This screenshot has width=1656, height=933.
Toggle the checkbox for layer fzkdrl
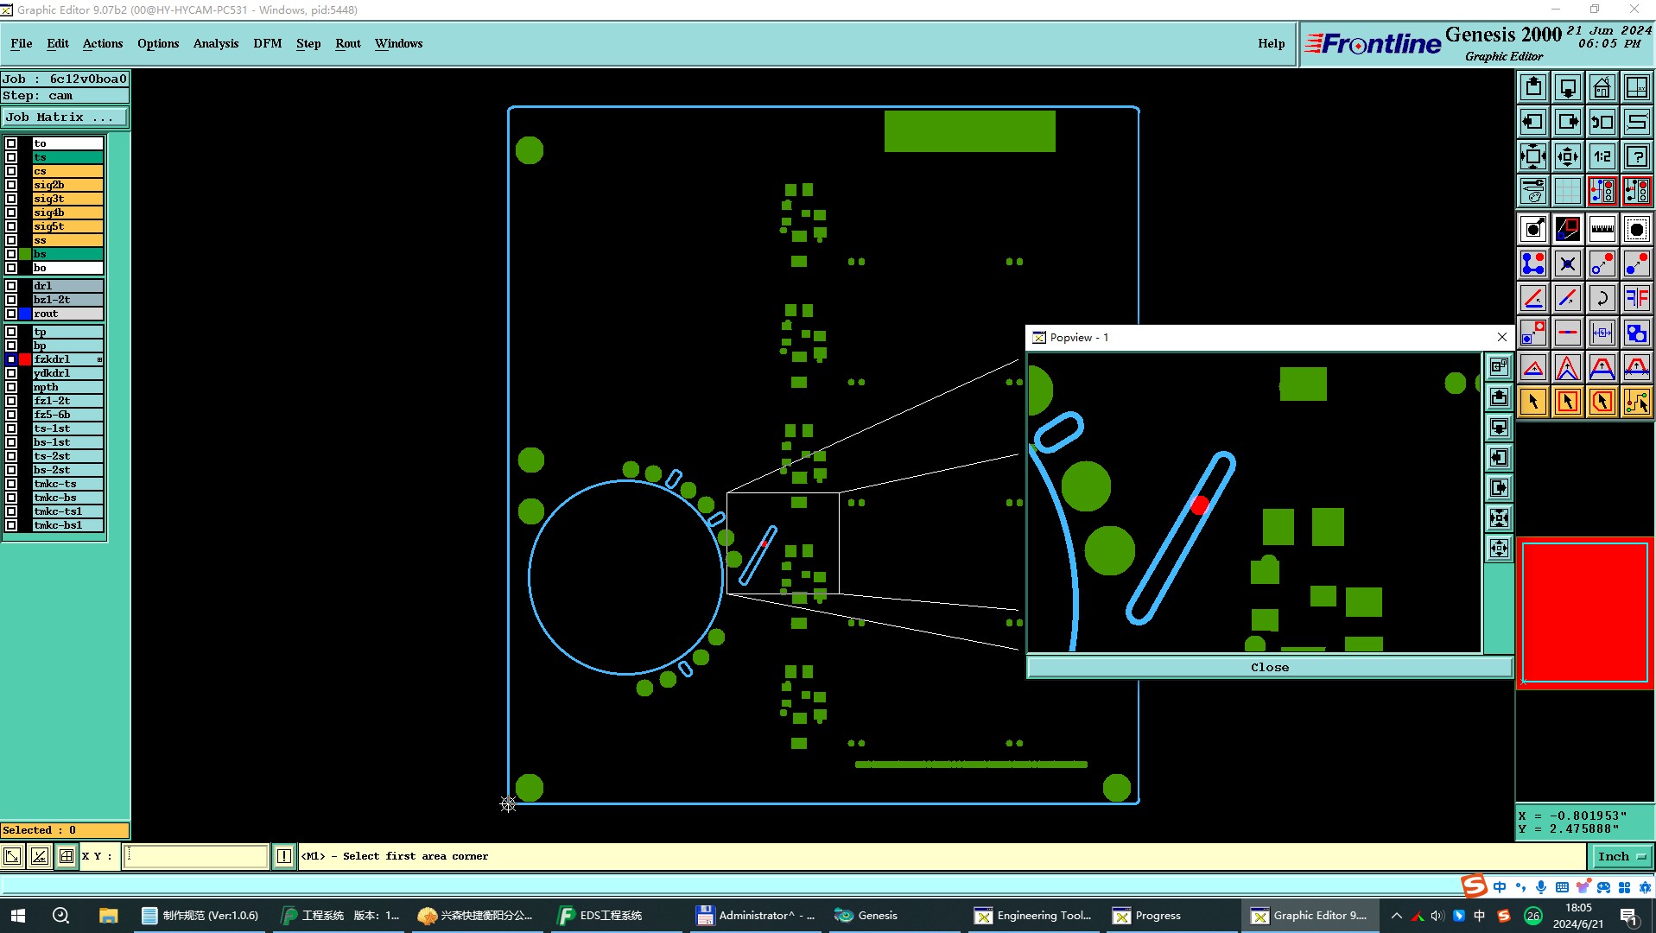[11, 359]
